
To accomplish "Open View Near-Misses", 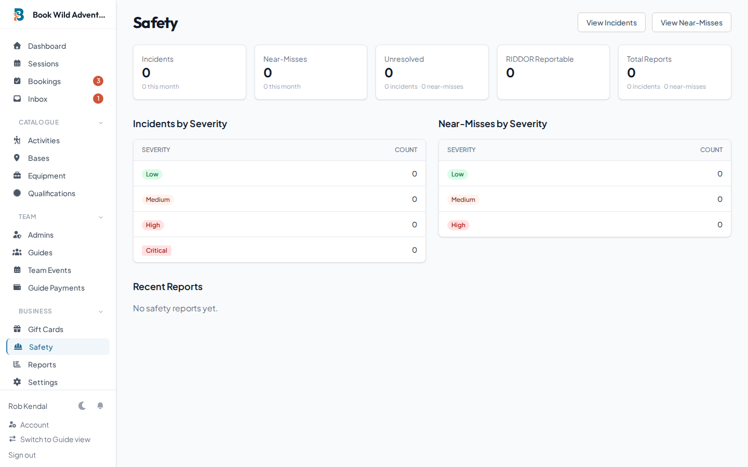I will (x=691, y=22).
